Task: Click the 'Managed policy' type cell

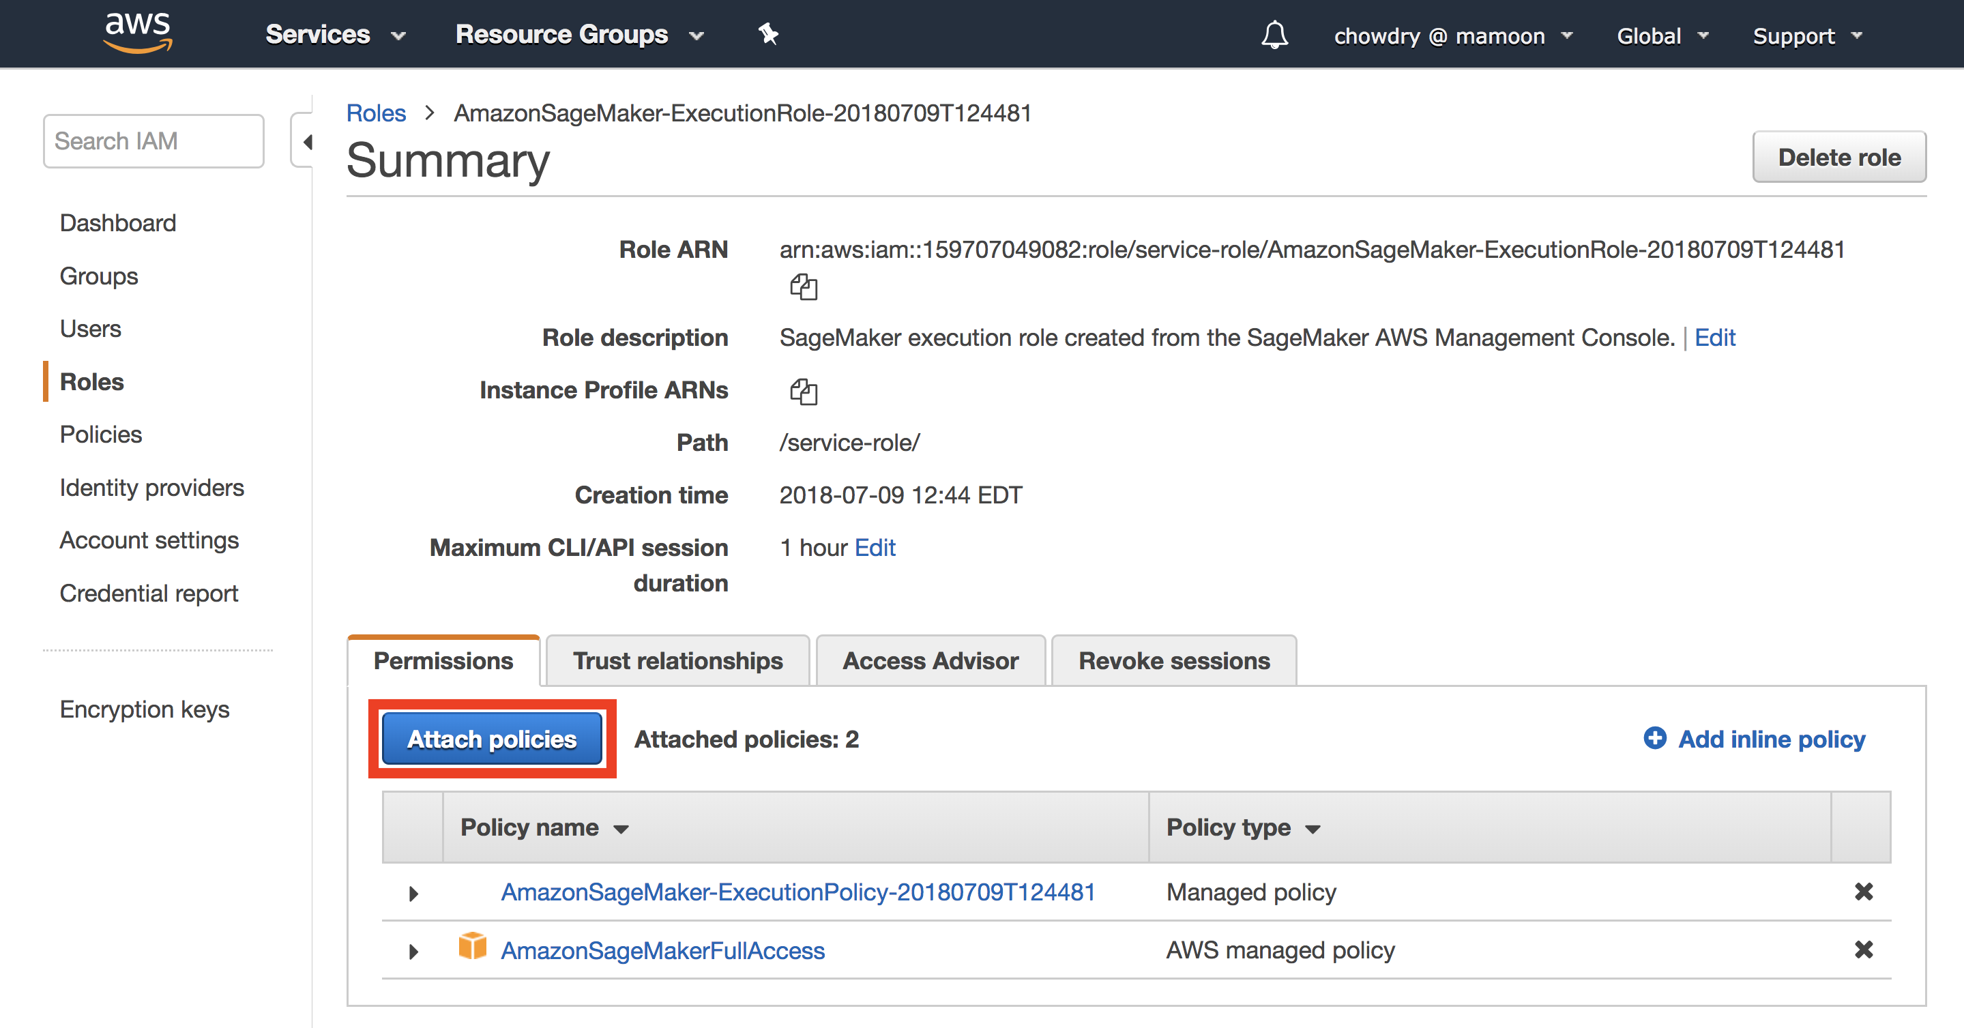Action: (x=1251, y=892)
